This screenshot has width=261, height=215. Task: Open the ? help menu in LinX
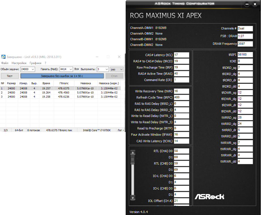click(x=45, y=63)
